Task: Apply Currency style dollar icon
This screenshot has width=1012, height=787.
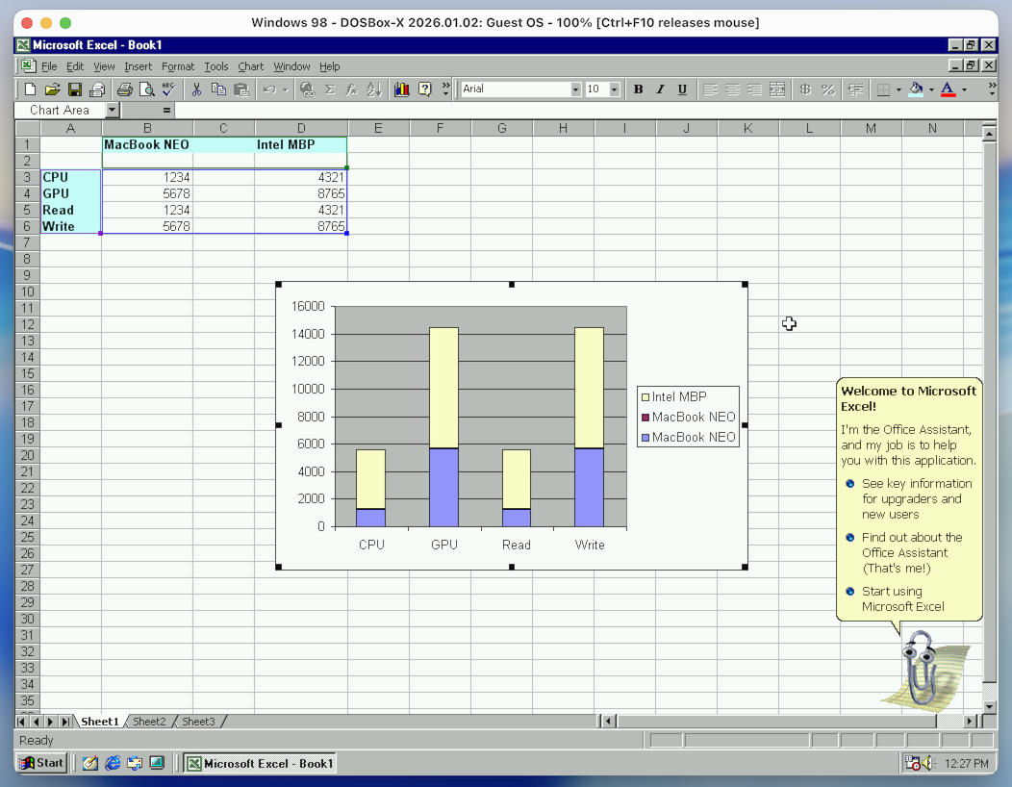Action: (x=805, y=89)
